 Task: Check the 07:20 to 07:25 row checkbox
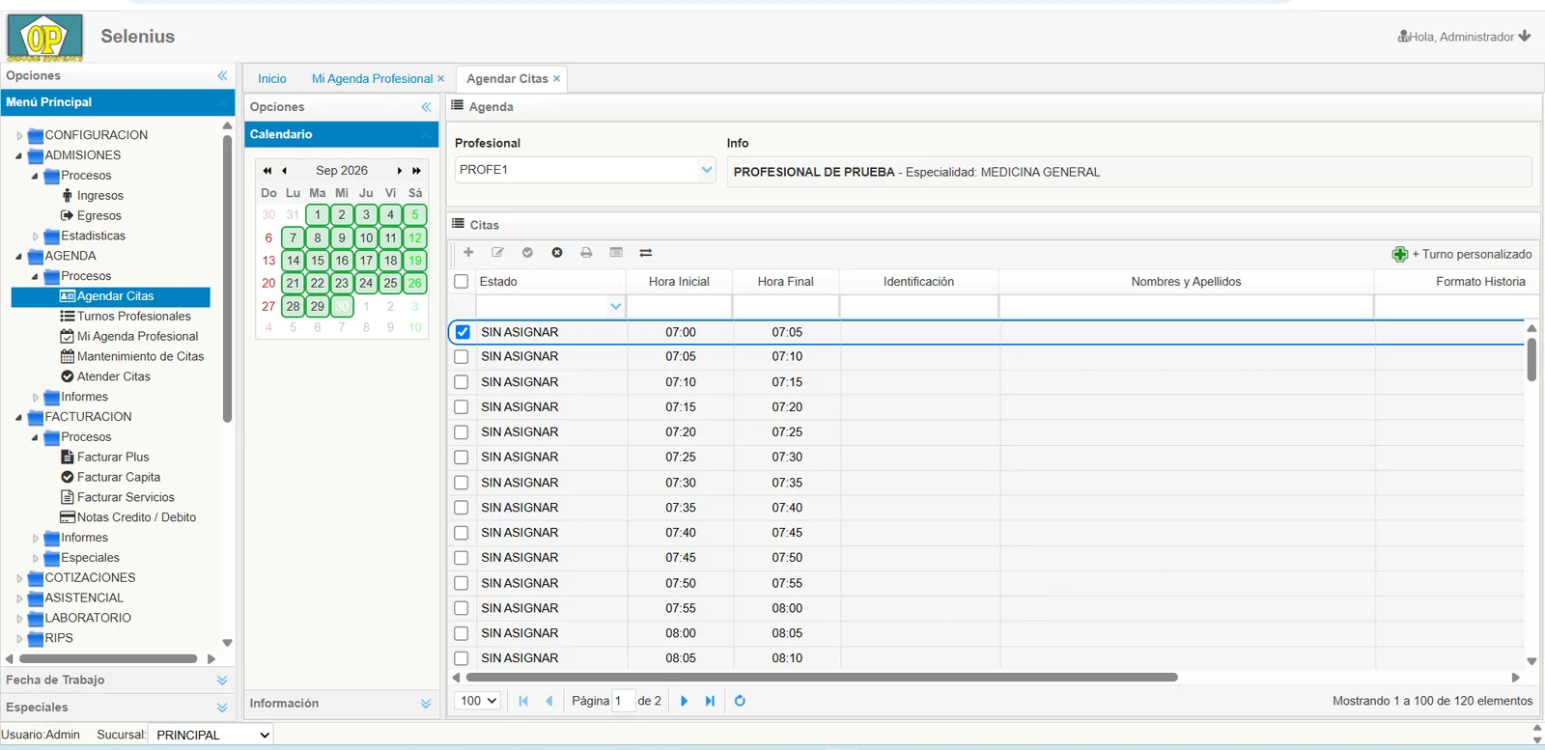coord(462,432)
